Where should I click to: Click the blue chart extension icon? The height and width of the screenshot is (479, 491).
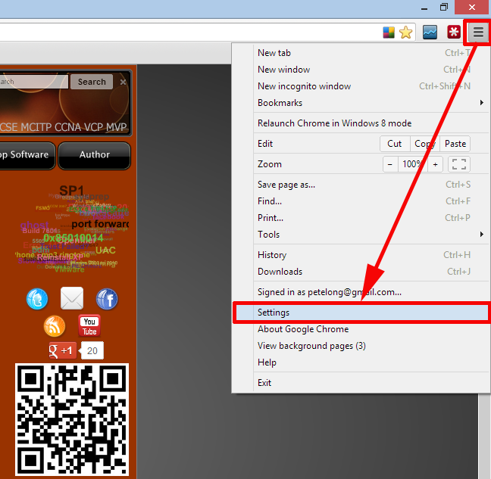[x=430, y=33]
